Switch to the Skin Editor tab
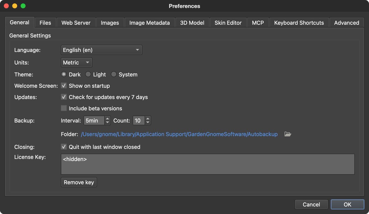The width and height of the screenshot is (369, 214). (x=228, y=23)
